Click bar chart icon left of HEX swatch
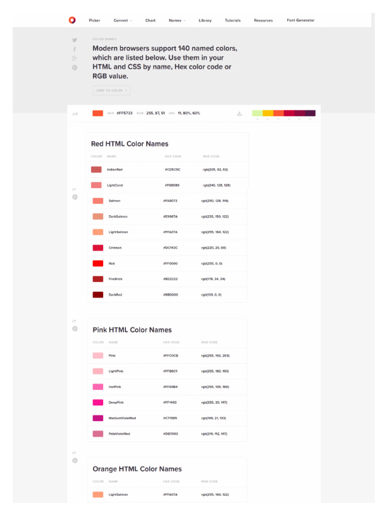387x516 pixels. 75,113
